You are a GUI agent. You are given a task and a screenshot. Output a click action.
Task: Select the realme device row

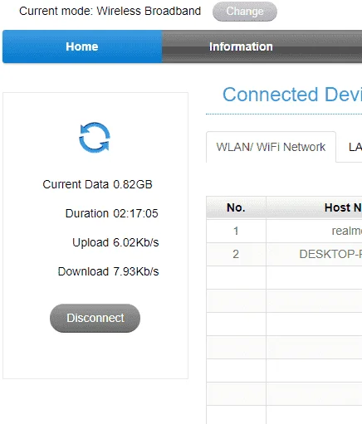284,231
